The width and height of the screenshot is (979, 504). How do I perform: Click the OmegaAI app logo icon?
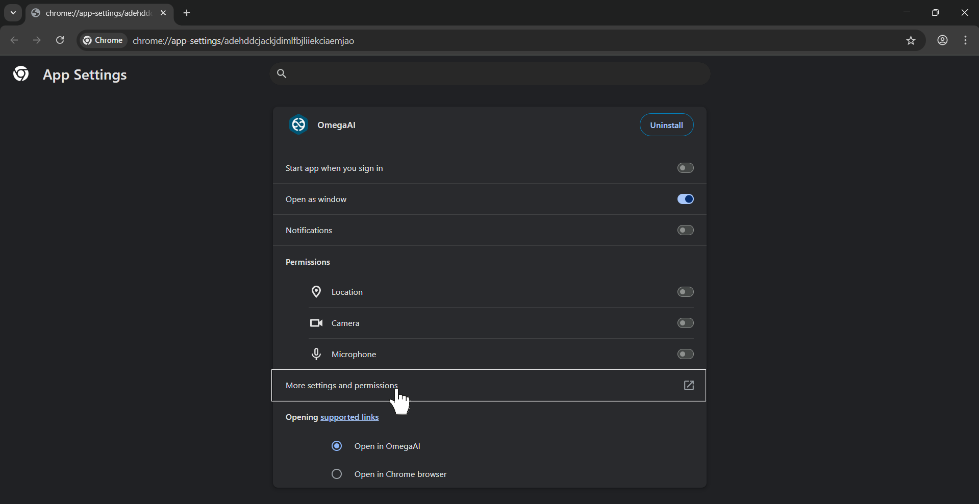[298, 125]
